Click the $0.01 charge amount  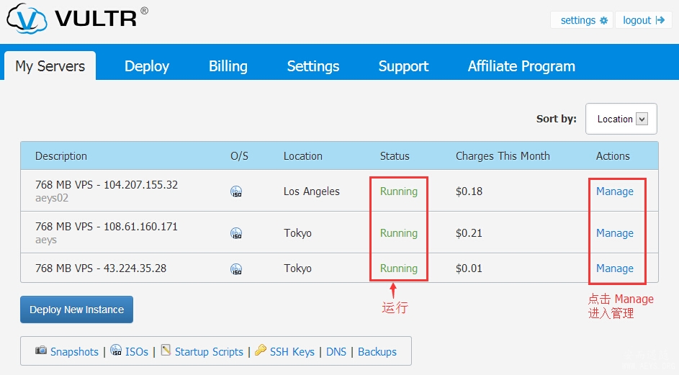[469, 268]
